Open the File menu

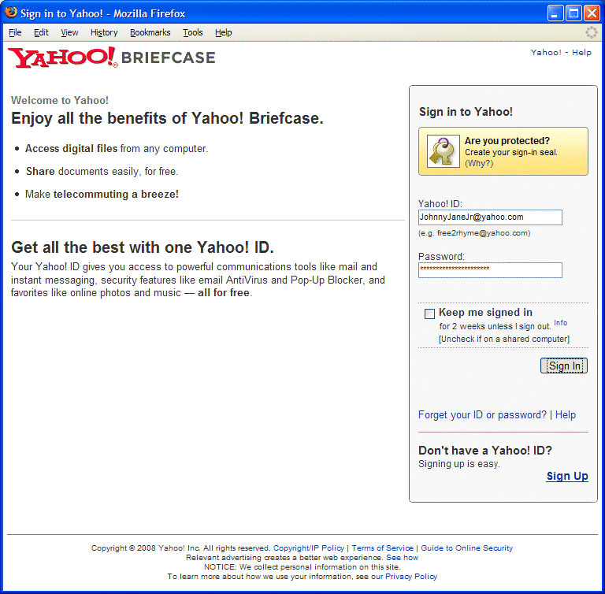coord(15,32)
